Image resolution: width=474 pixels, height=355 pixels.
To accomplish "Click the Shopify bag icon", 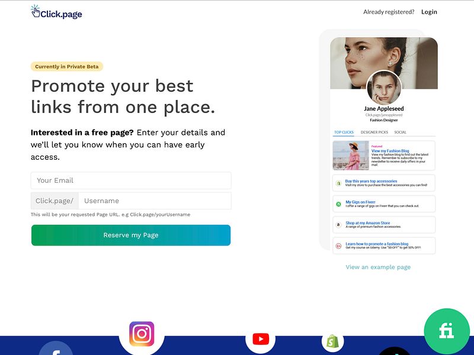I will pos(332,342).
